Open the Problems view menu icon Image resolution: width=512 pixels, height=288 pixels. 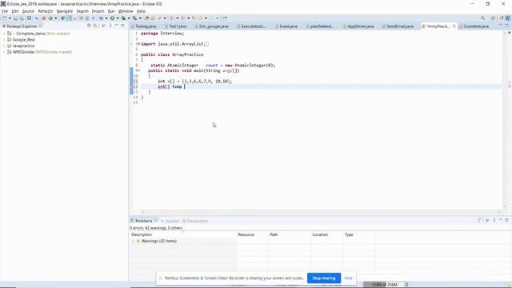494,221
